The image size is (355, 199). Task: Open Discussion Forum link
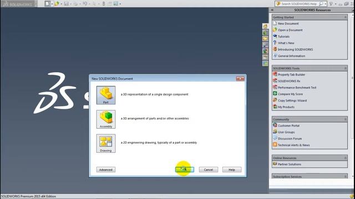pos(290,139)
